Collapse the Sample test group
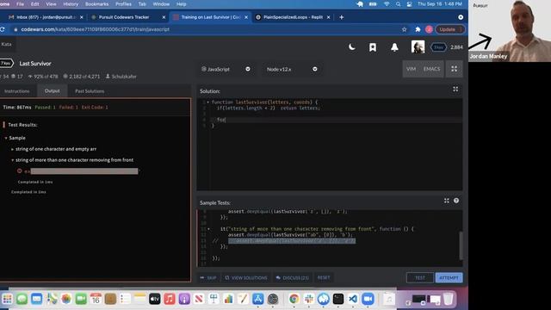 tap(6, 138)
